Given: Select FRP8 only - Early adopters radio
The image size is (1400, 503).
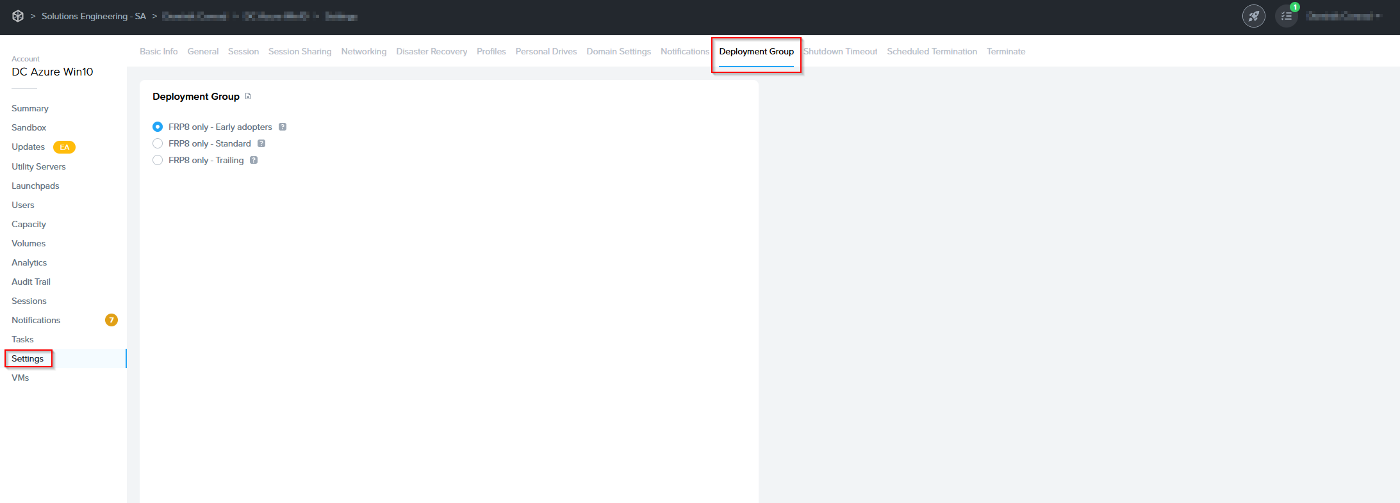Looking at the screenshot, I should click(x=158, y=127).
